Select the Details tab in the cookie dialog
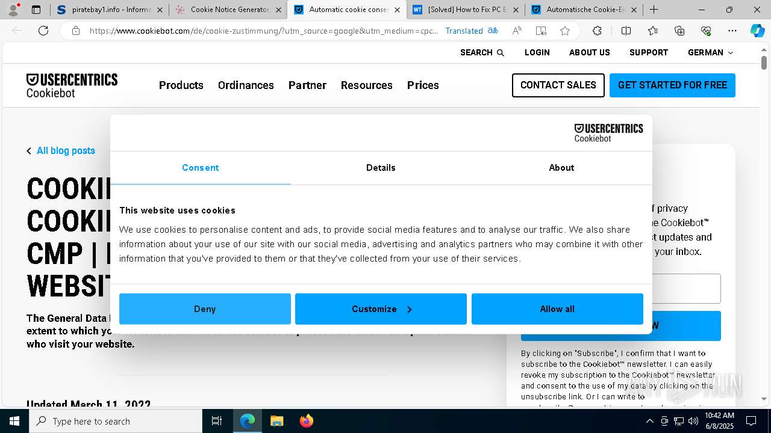 pyautogui.click(x=381, y=168)
